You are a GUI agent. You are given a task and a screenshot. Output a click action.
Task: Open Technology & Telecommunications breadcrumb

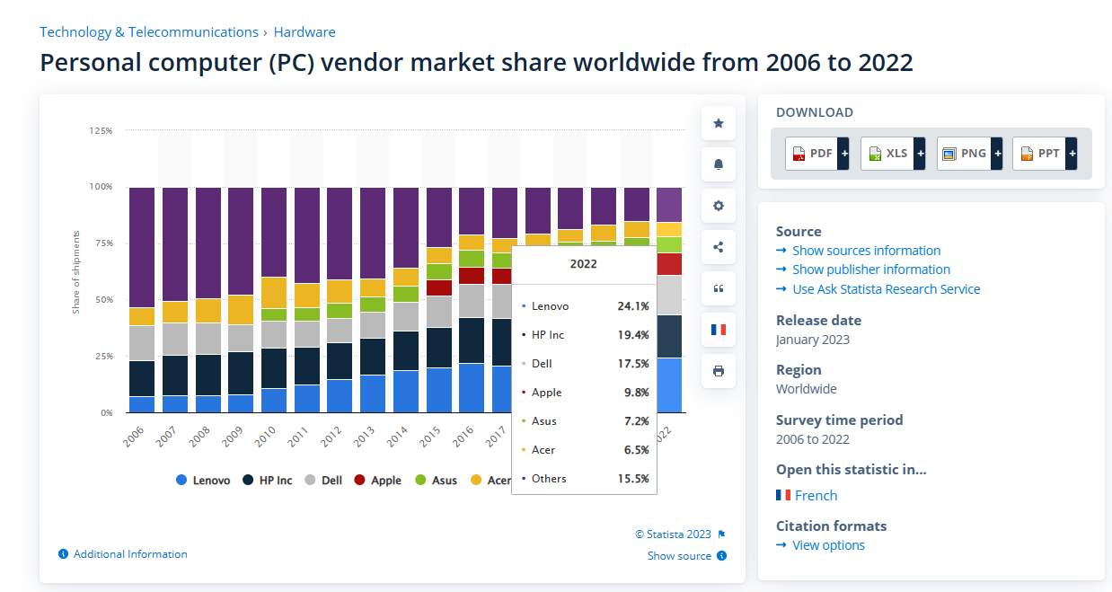[149, 32]
